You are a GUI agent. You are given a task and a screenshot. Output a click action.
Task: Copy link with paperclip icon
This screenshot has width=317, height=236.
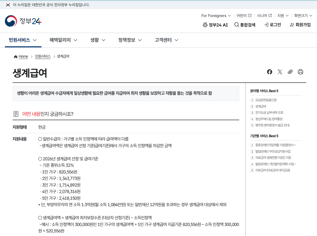click(x=290, y=72)
